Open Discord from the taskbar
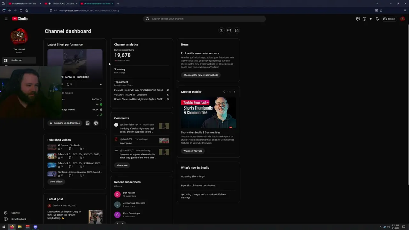 (35, 227)
